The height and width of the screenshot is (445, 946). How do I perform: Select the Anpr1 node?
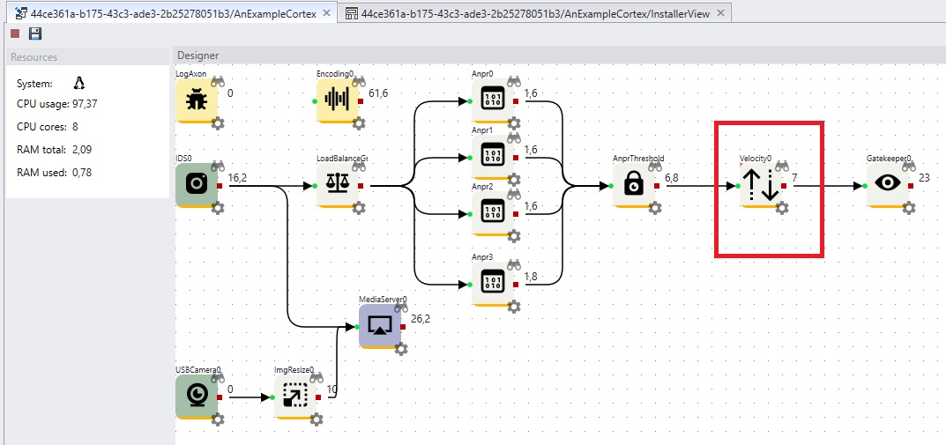(x=492, y=157)
